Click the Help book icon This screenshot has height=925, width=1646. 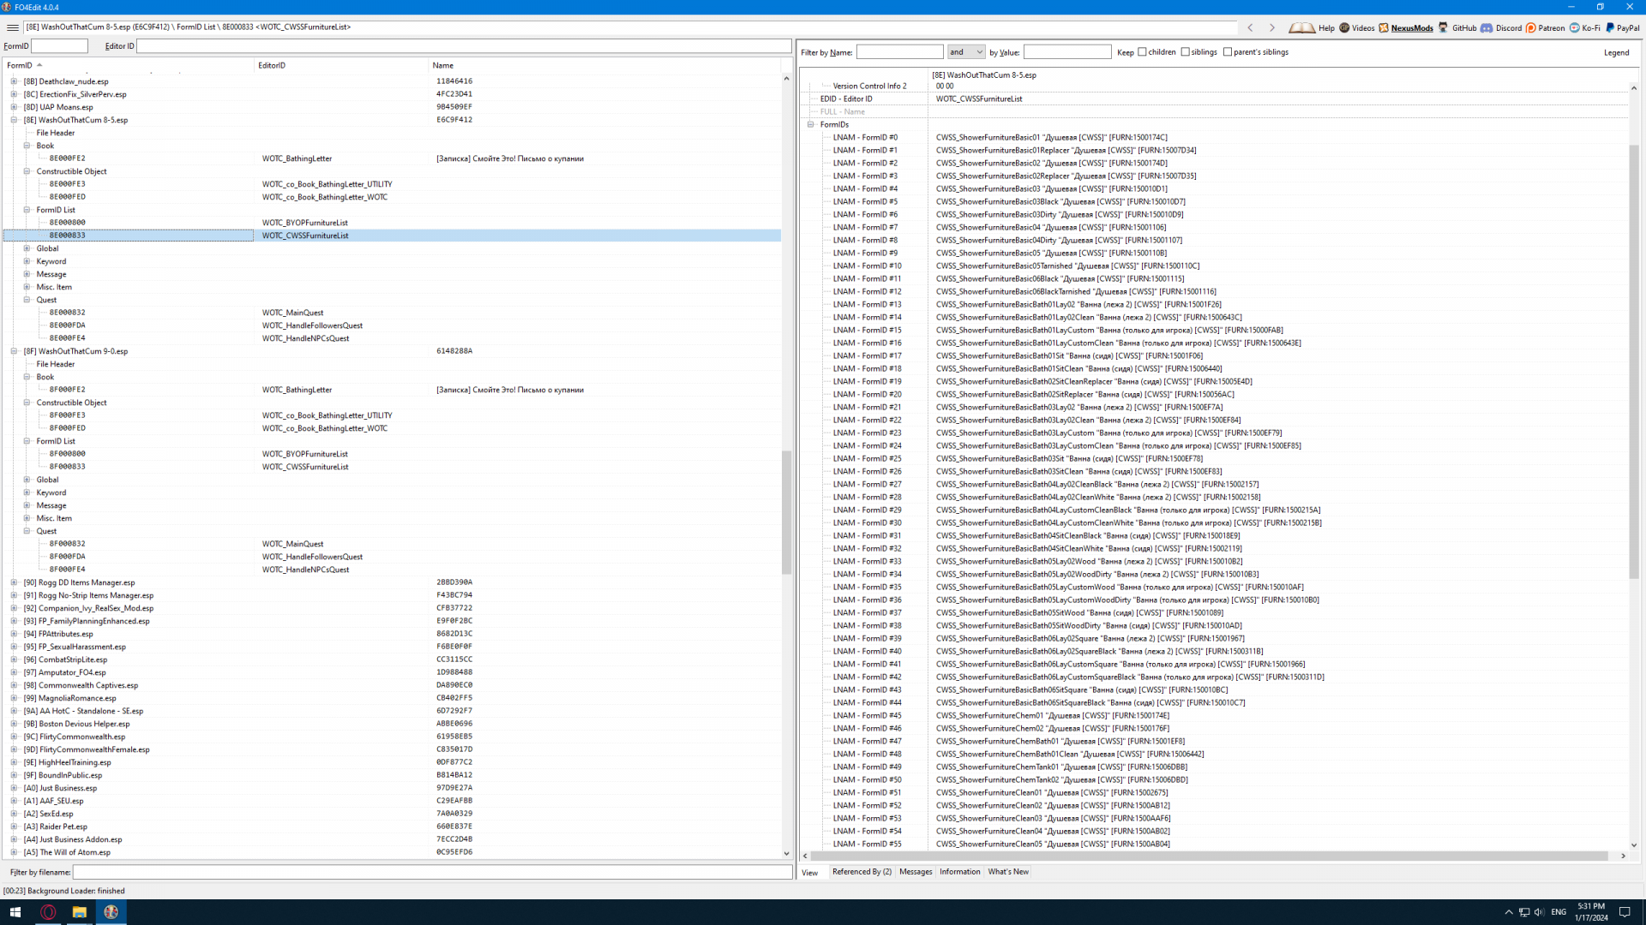coord(1301,27)
